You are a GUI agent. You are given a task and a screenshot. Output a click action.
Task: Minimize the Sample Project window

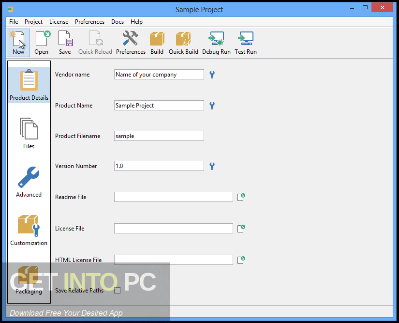tap(352, 8)
